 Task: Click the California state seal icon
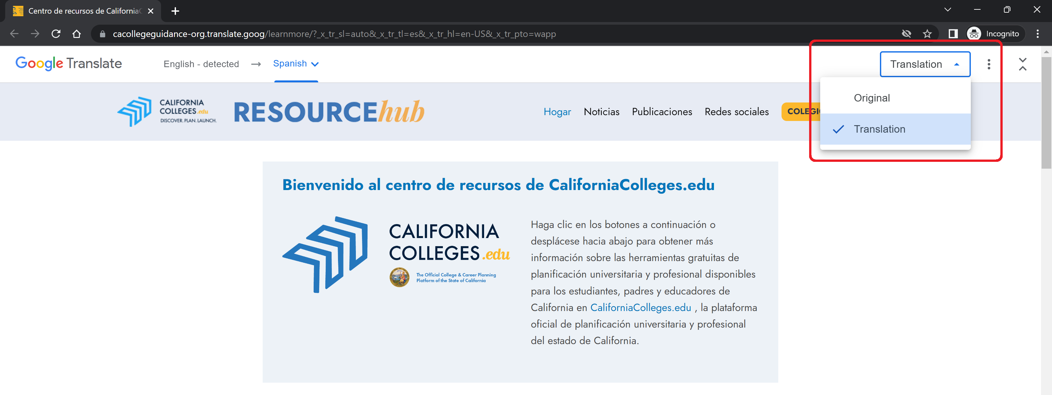tap(399, 278)
